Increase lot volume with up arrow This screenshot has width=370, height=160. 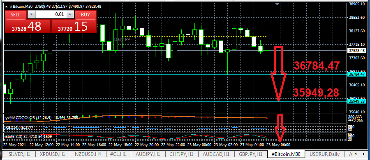(x=69, y=15)
